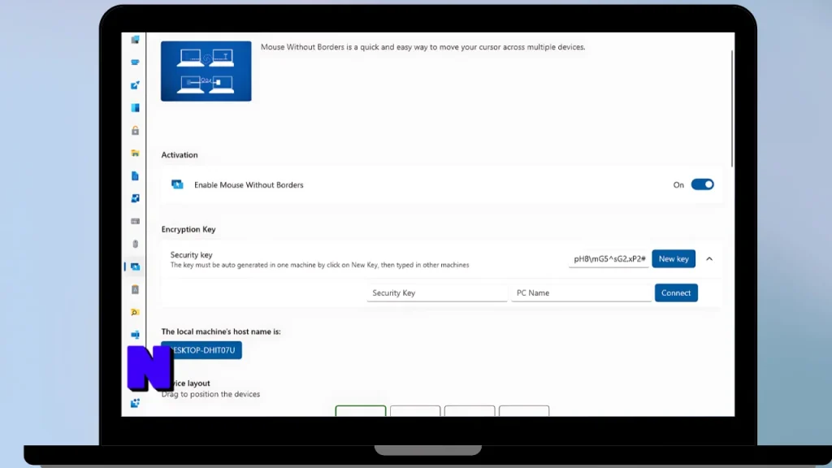The height and width of the screenshot is (468, 832).
Task: Open the PowerRename sidebar icon
Action: point(136,335)
